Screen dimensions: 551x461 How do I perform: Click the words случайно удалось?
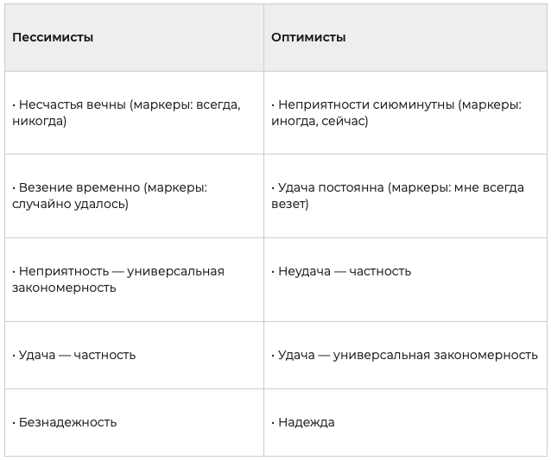(x=70, y=205)
